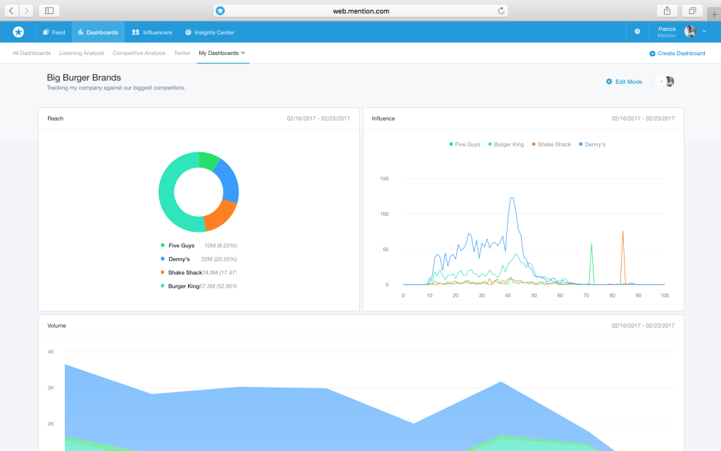Viewport: 721px width, 451px height.
Task: Click the Mention star logo
Action: pos(18,32)
